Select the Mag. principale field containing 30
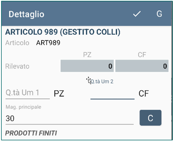This screenshot has height=142, width=175. pos(70,118)
